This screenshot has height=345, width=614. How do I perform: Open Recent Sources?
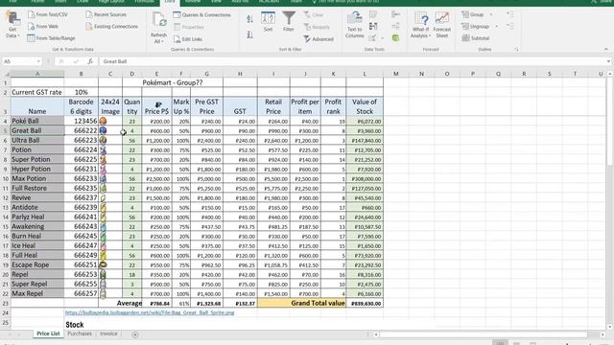(106, 14)
